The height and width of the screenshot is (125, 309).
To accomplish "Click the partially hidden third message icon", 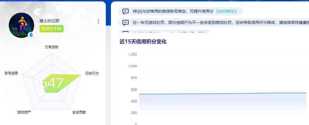I will click(x=126, y=31).
